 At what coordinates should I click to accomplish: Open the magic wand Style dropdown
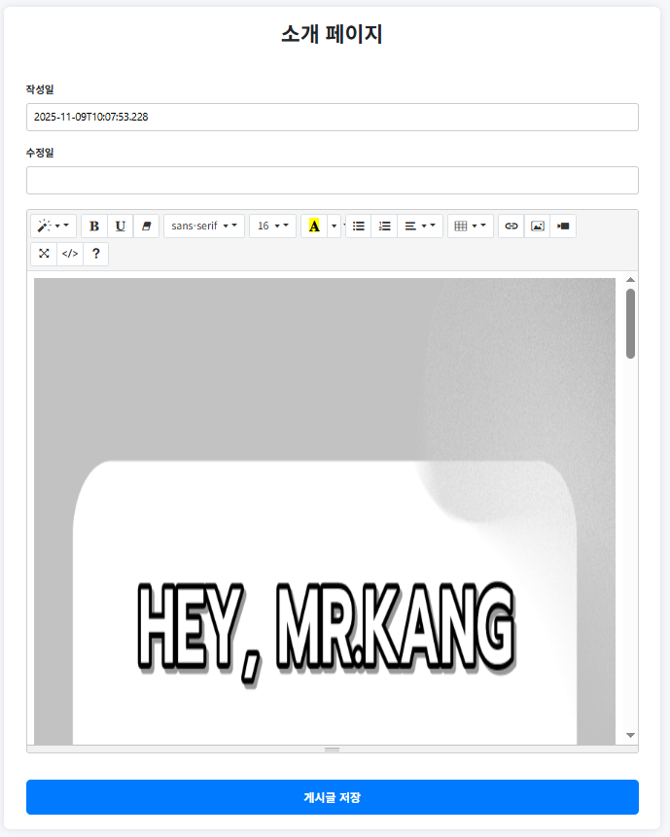pos(53,226)
